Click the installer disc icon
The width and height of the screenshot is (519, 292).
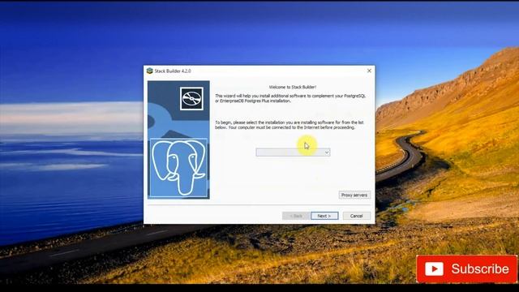(x=191, y=99)
